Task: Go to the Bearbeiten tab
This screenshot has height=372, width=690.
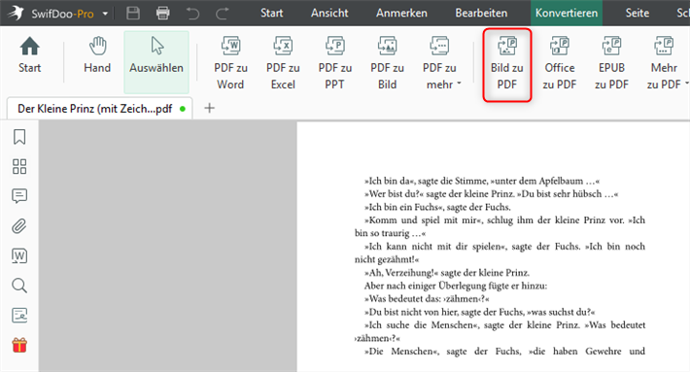Action: tap(481, 14)
